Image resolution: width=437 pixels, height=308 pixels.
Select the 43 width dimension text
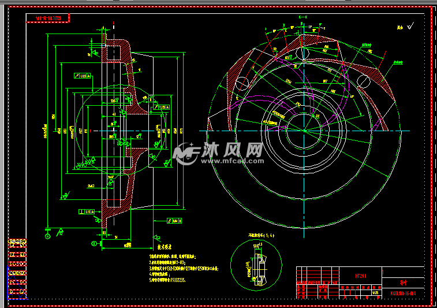tap(114, 114)
